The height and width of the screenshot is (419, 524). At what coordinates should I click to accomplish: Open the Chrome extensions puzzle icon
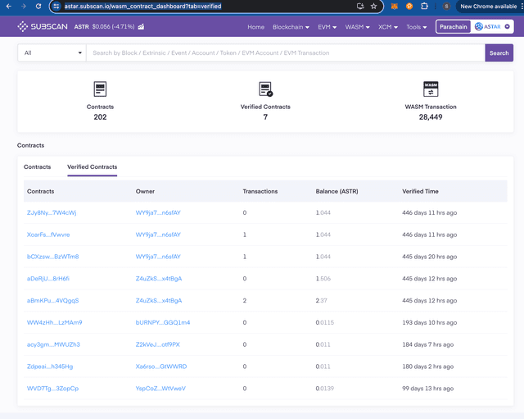tap(424, 7)
